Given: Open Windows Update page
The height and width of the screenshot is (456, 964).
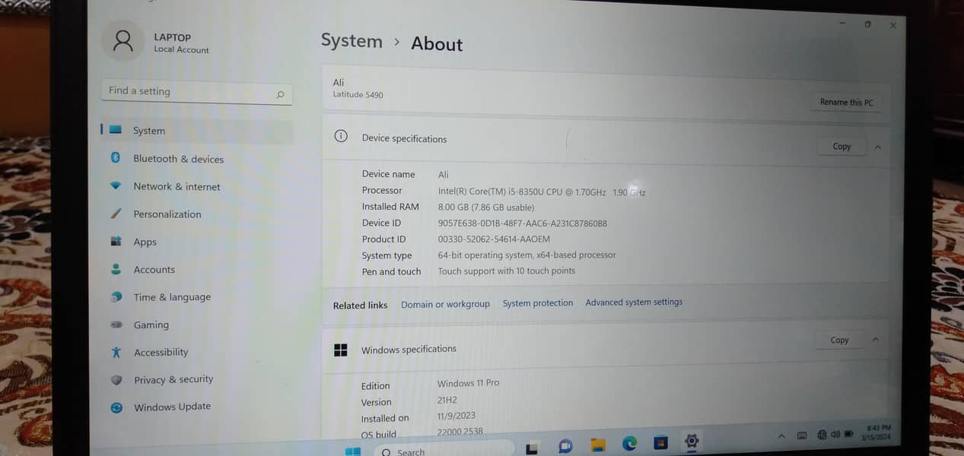Looking at the screenshot, I should coord(172,407).
